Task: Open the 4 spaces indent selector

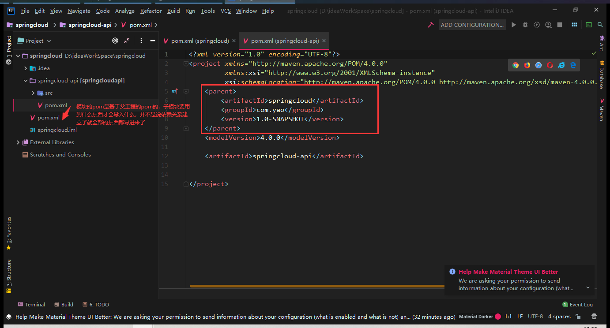Action: (559, 317)
